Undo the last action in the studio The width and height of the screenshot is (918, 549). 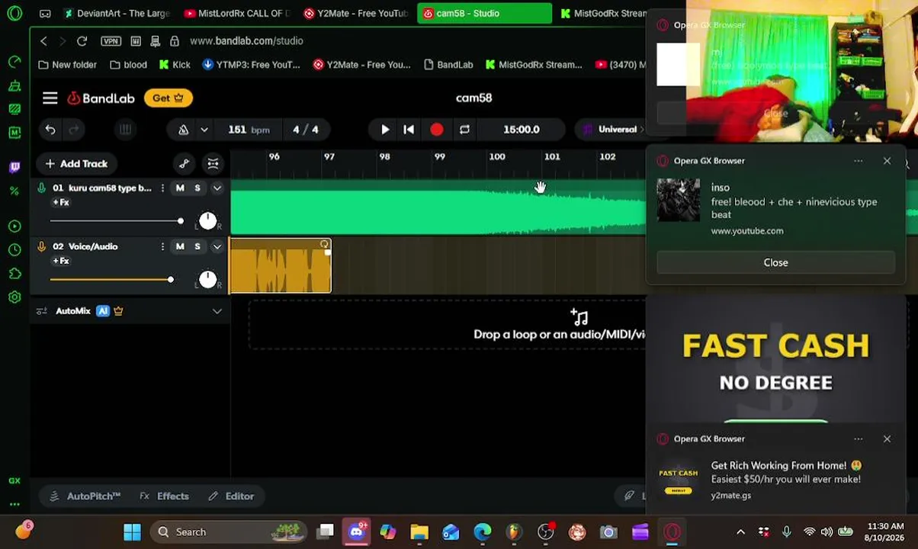coord(50,130)
